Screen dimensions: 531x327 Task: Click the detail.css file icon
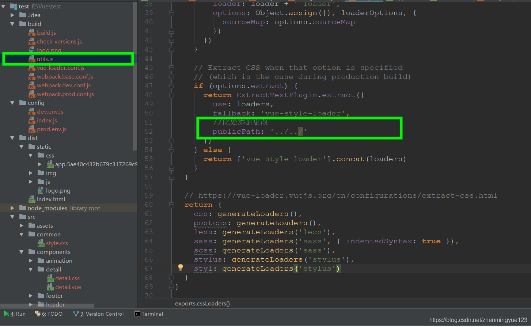[x=50, y=278]
